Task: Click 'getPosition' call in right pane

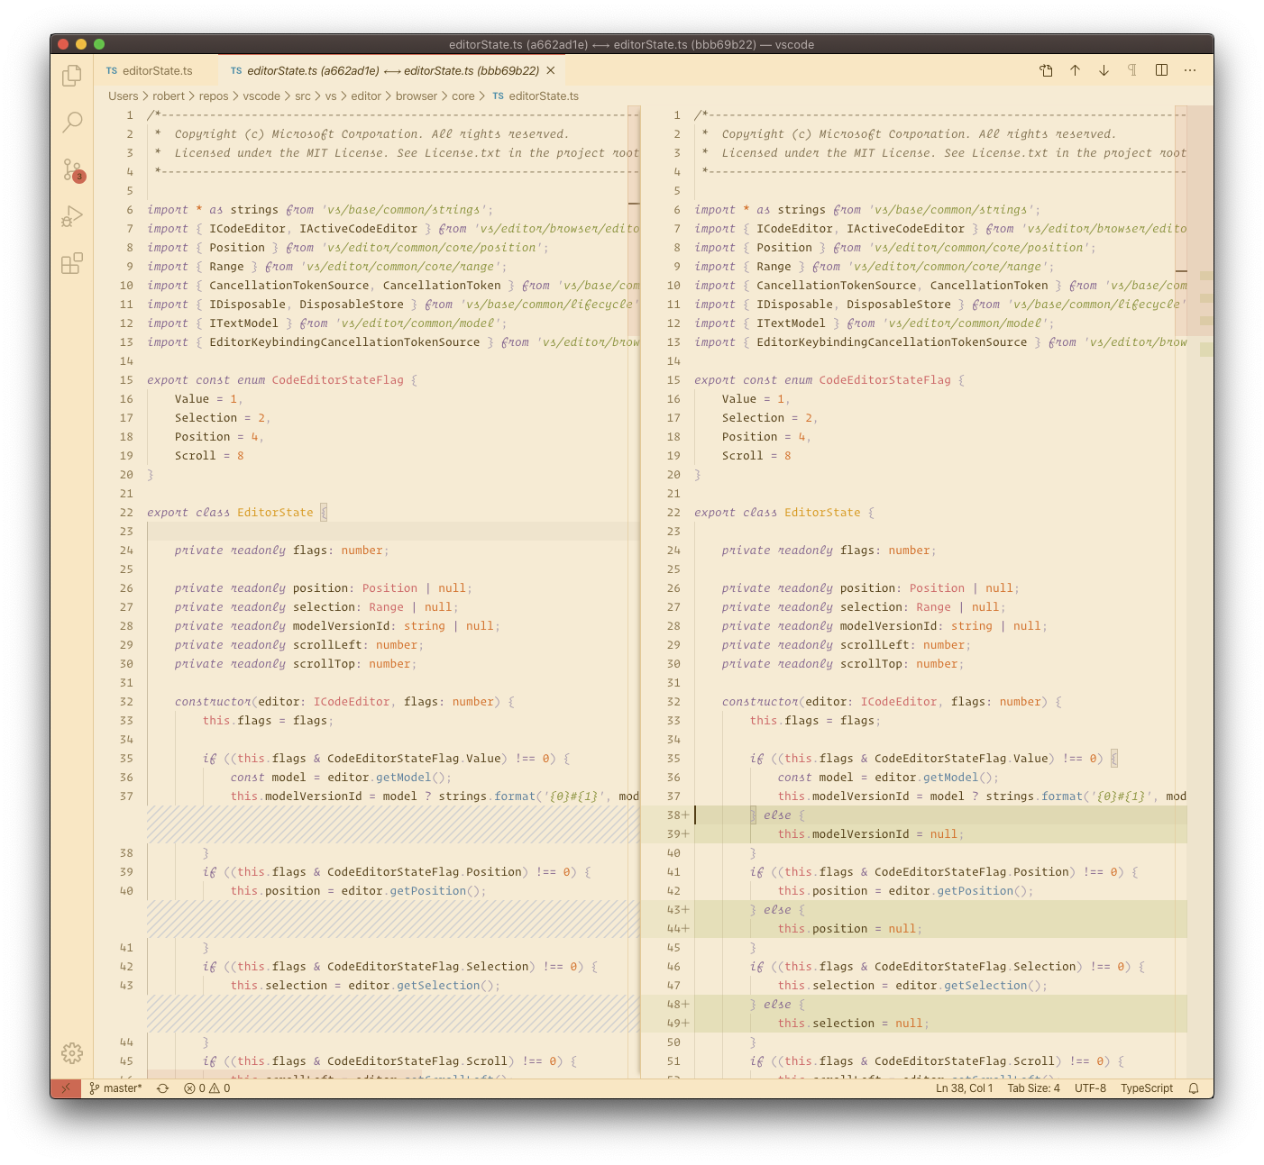Action: (x=975, y=890)
